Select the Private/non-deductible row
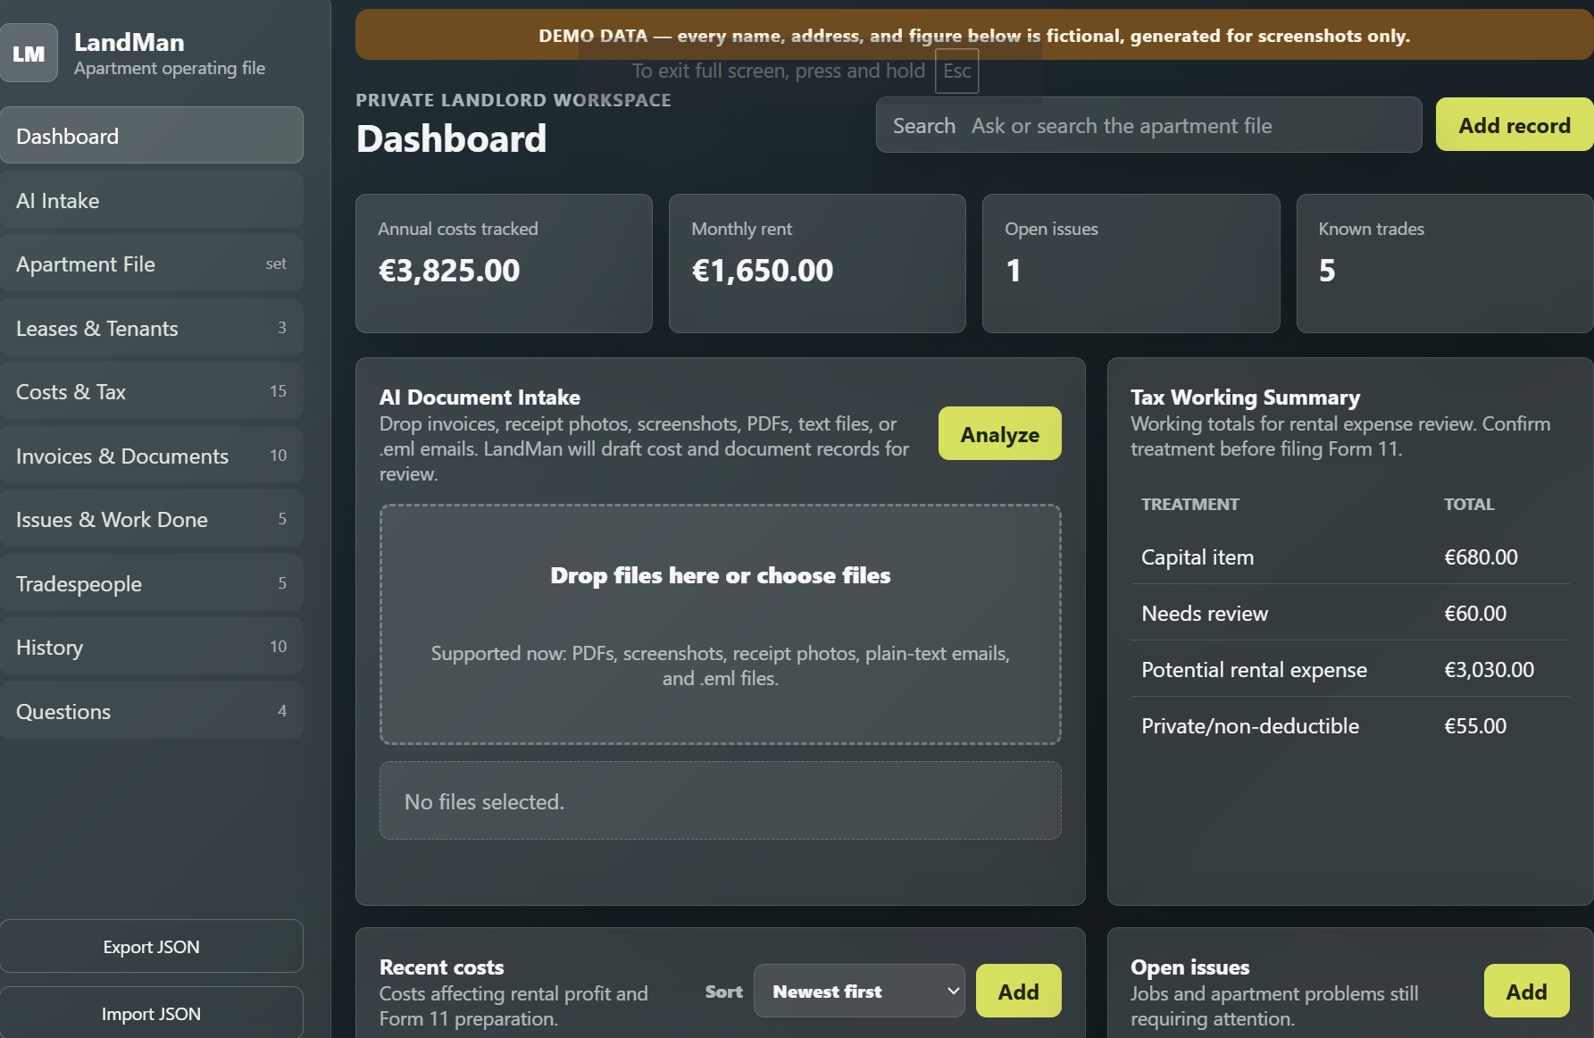The width and height of the screenshot is (1594, 1038). pyautogui.click(x=1349, y=725)
